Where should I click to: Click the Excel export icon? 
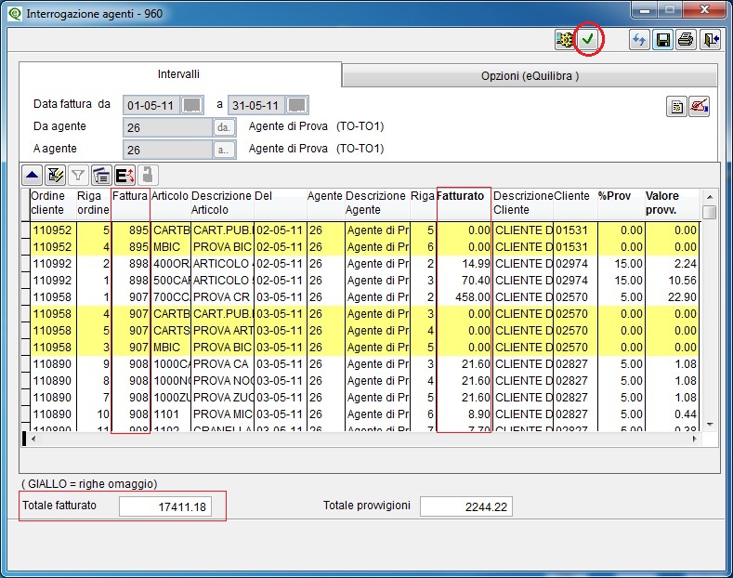pyautogui.click(x=124, y=176)
